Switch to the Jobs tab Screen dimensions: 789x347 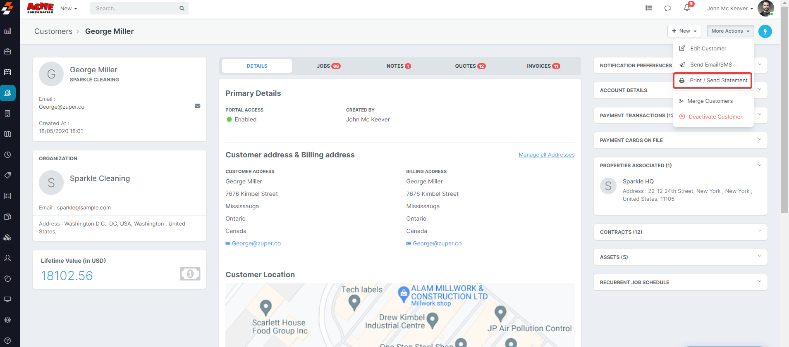tap(328, 66)
